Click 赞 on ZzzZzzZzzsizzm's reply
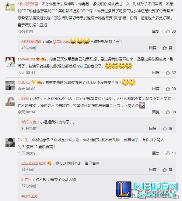The height and width of the screenshot is (201, 182). (167, 170)
